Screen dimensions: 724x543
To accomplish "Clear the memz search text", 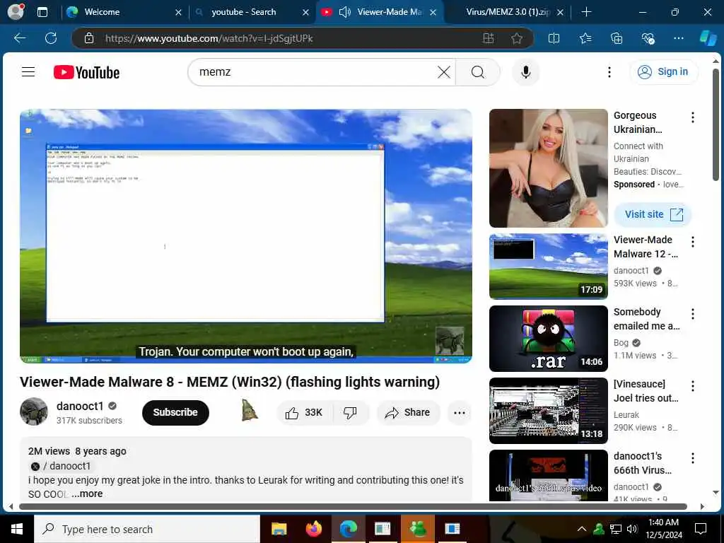I will pyautogui.click(x=444, y=72).
